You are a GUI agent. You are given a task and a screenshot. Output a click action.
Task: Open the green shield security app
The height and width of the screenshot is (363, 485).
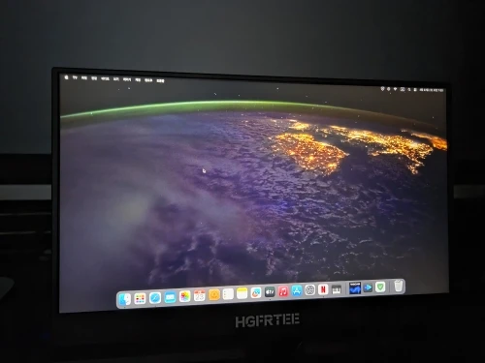click(380, 287)
